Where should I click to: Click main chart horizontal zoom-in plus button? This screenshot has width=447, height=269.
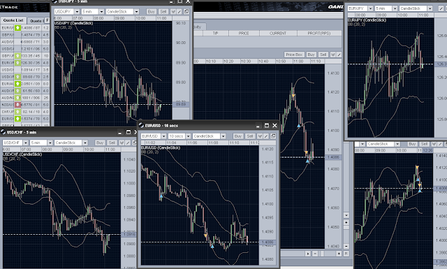pos(339,254)
